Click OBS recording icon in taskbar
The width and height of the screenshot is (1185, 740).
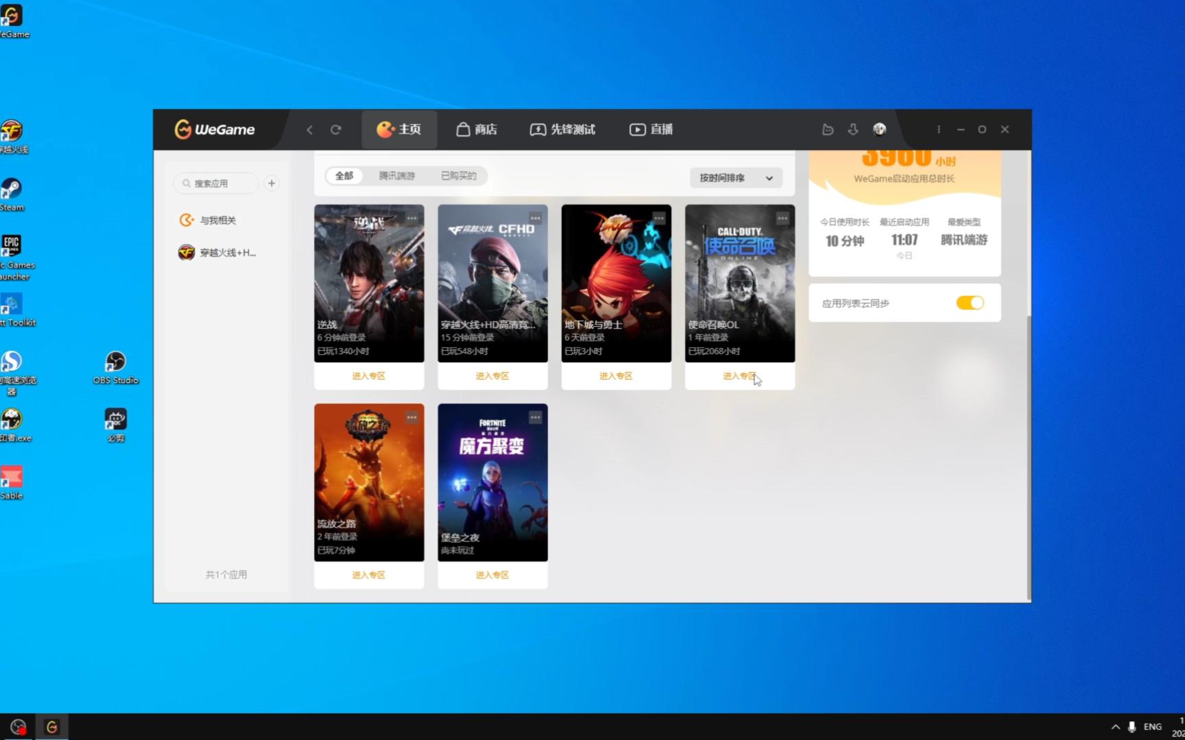[x=18, y=727]
